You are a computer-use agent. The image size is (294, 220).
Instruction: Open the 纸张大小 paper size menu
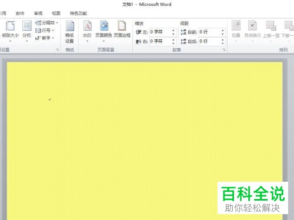tap(10, 31)
